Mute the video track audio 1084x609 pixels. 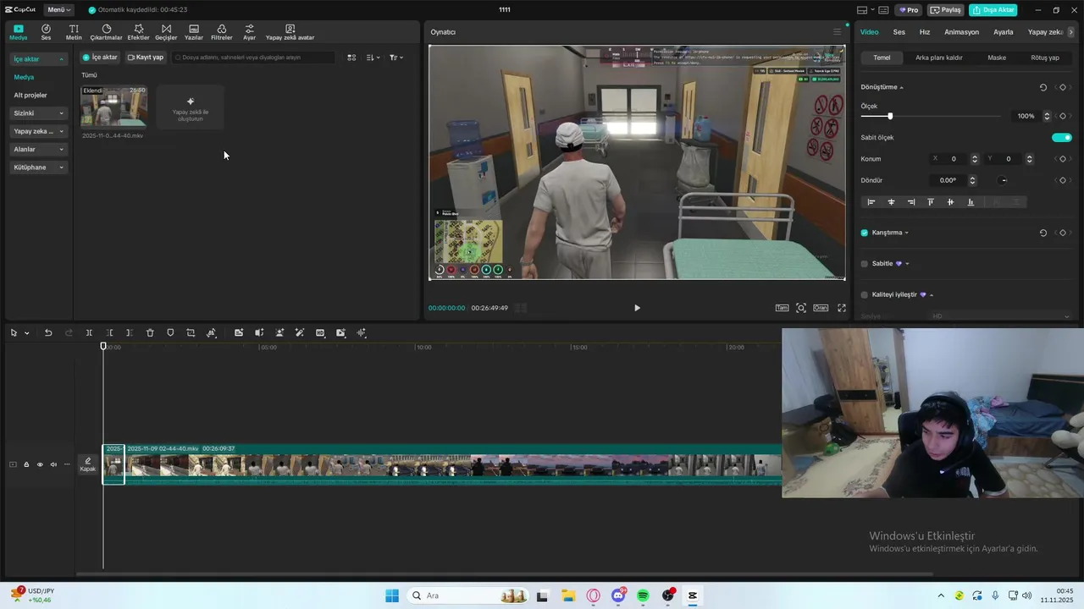[53, 464]
